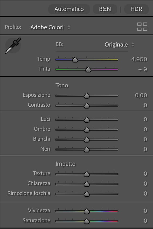Viewport: 153px width, 229px height.
Task: Enable B&N black and white mode
Action: click(105, 9)
